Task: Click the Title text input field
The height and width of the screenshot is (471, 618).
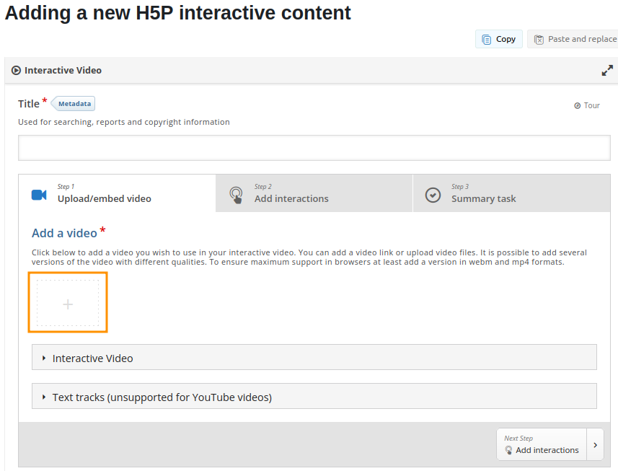Action: point(314,148)
